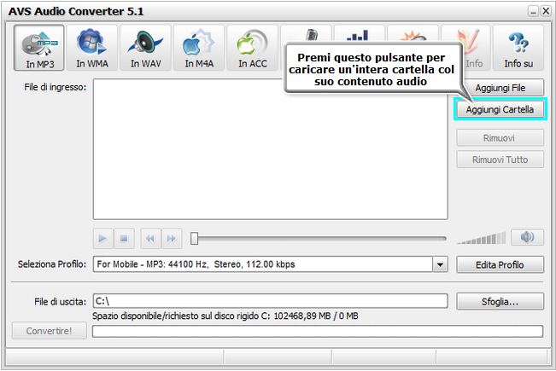The image size is (556, 371).
Task: Close the AVS Audio Converter window
Action: (x=546, y=11)
